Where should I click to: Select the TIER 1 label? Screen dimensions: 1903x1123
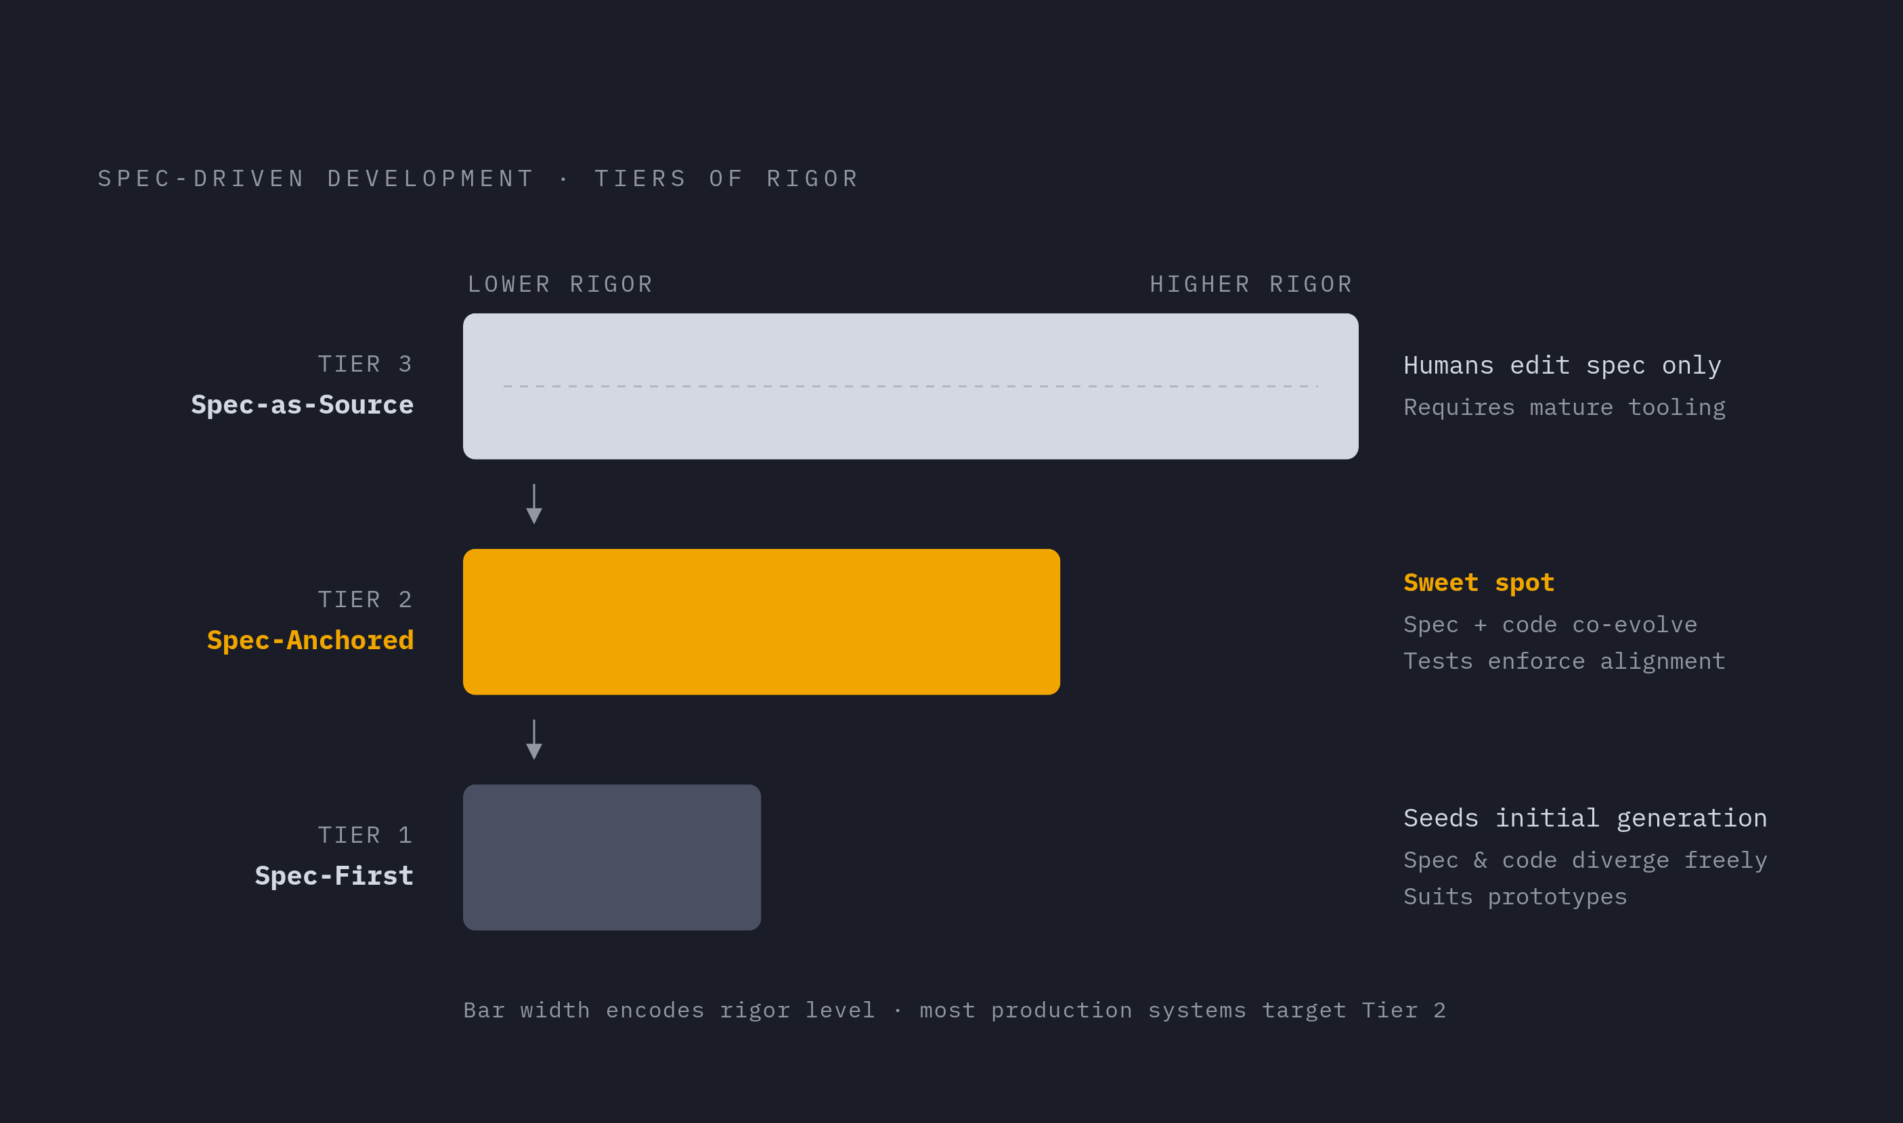coord(366,835)
